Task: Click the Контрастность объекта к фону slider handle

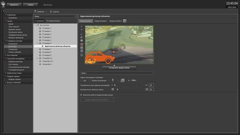Action: (x=117, y=89)
